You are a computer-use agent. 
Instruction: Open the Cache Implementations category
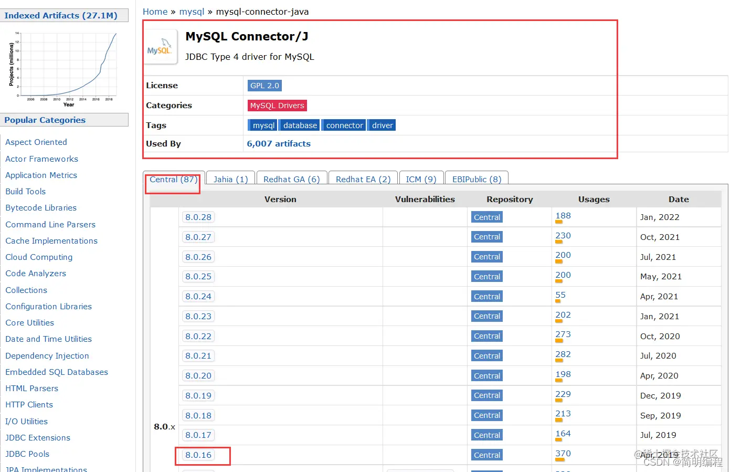click(51, 241)
